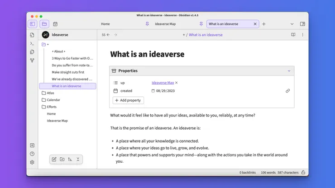Open vault switcher icon
The width and height of the screenshot is (335, 188).
coord(32,146)
